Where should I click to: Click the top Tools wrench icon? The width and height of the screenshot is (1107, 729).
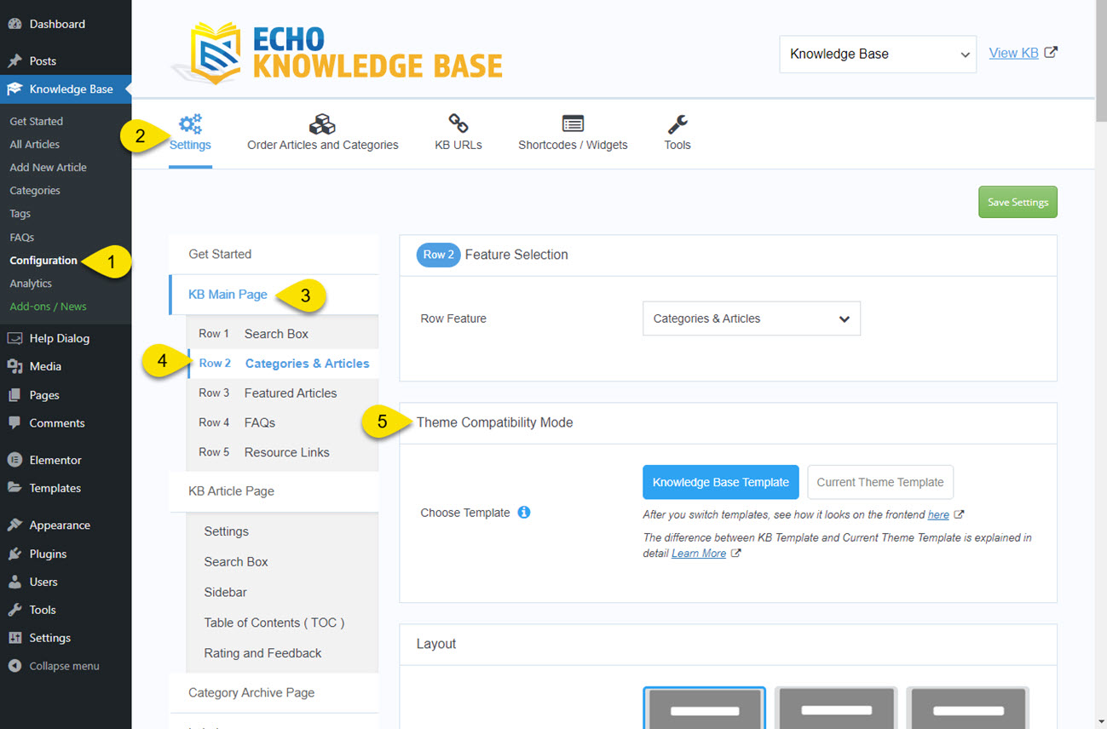[677, 123]
